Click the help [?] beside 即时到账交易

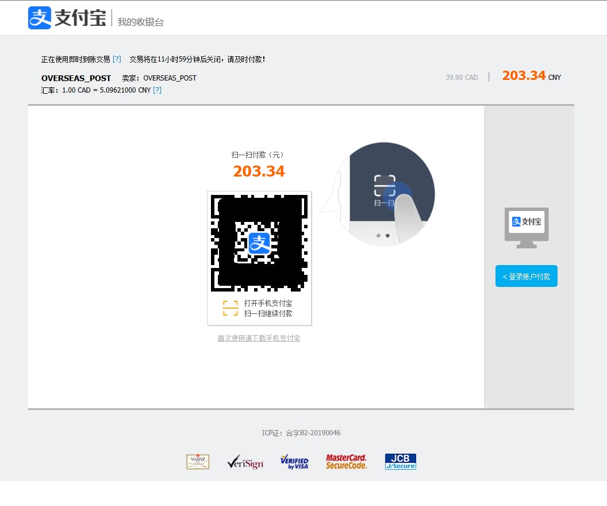click(x=117, y=59)
